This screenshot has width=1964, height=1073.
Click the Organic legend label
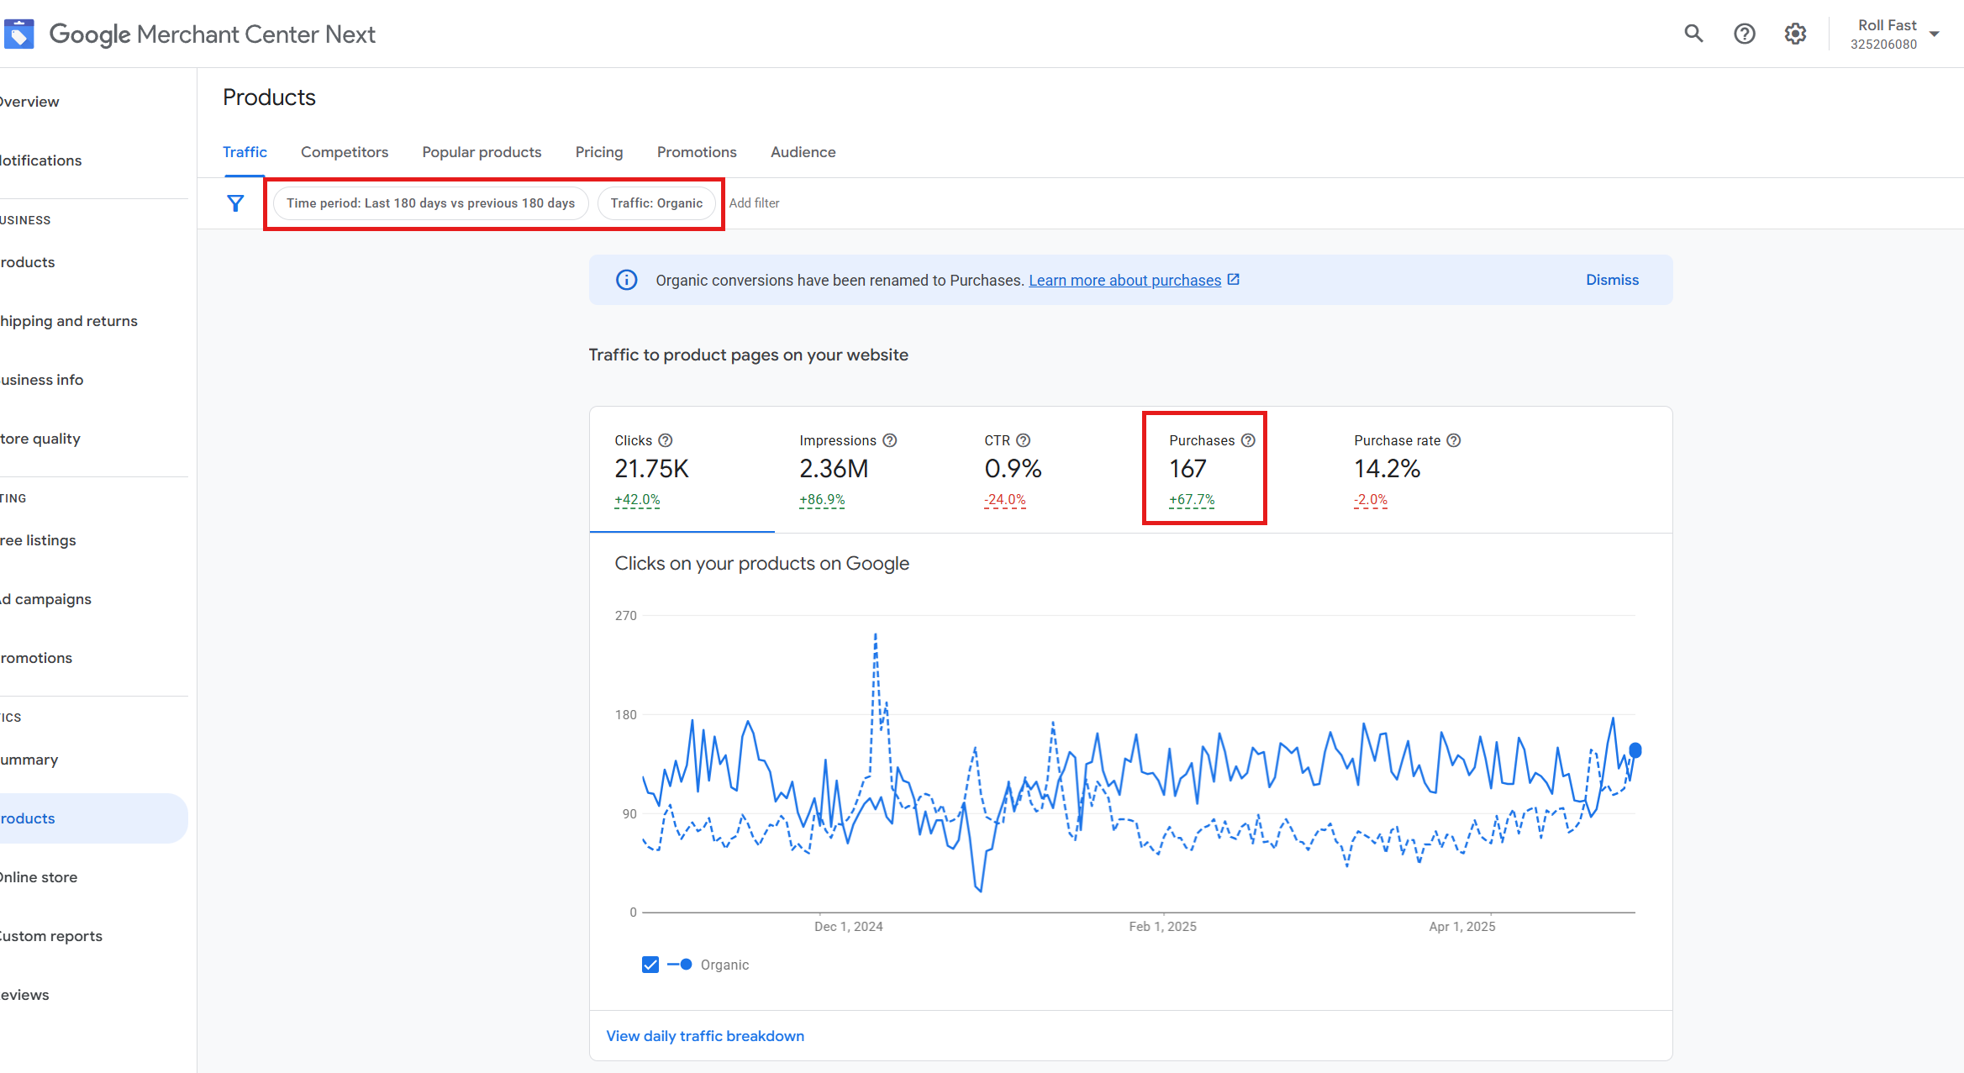coord(724,965)
